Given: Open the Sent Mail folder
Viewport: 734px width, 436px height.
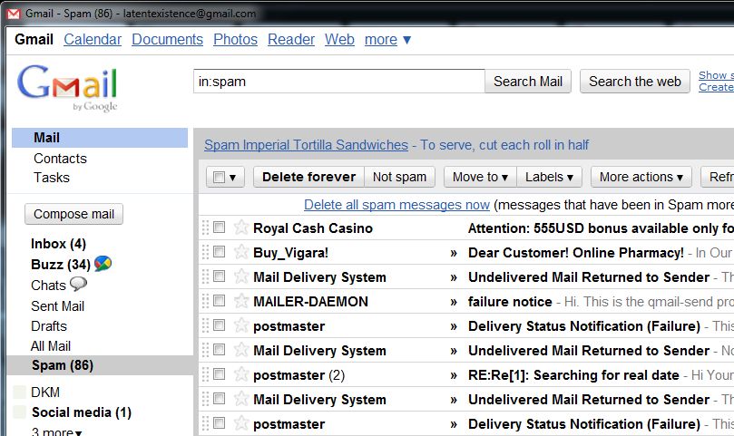Looking at the screenshot, I should (x=57, y=306).
